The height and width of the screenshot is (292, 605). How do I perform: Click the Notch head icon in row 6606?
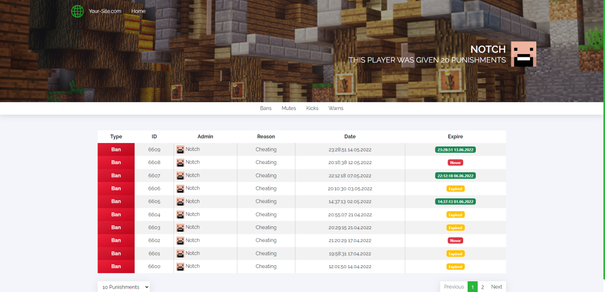(180, 188)
